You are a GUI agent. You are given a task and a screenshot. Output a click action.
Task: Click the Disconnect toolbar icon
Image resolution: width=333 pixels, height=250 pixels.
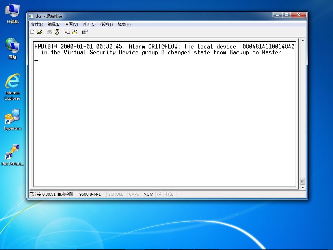coord(57,32)
